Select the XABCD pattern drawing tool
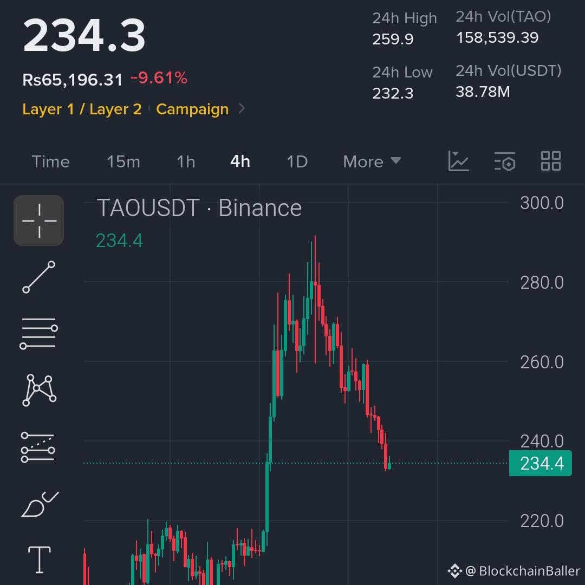This screenshot has height=585, width=585. click(x=39, y=390)
